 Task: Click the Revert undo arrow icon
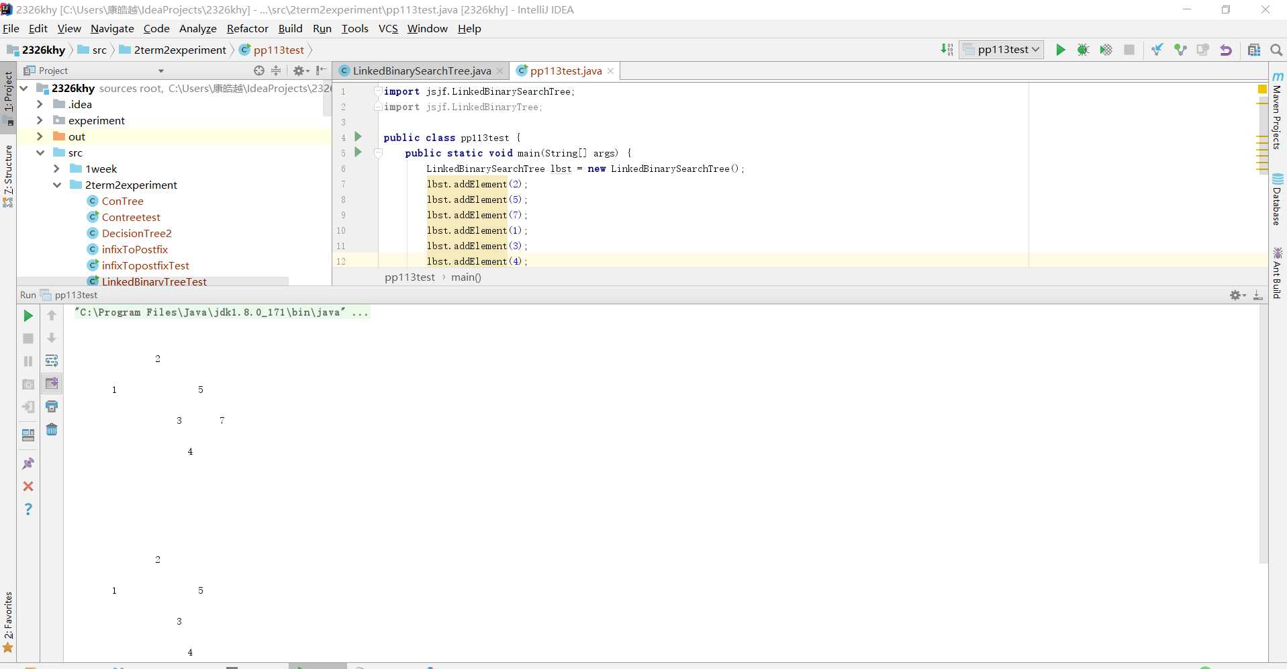point(1226,50)
